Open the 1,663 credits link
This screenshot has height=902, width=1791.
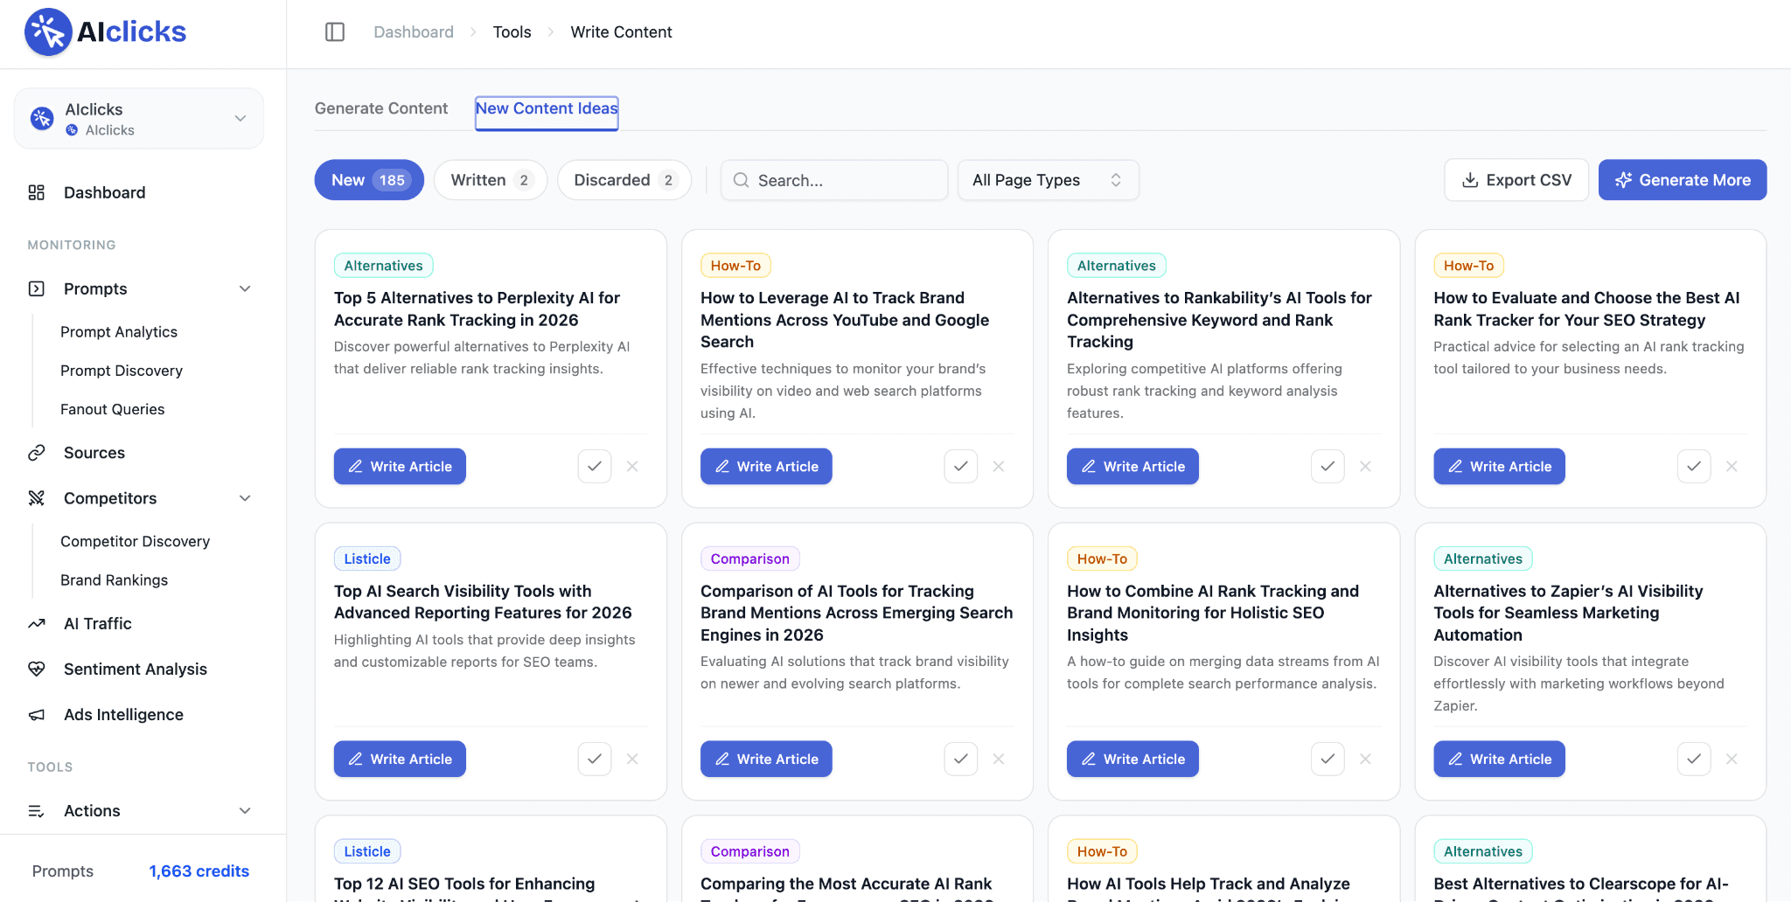tap(199, 871)
